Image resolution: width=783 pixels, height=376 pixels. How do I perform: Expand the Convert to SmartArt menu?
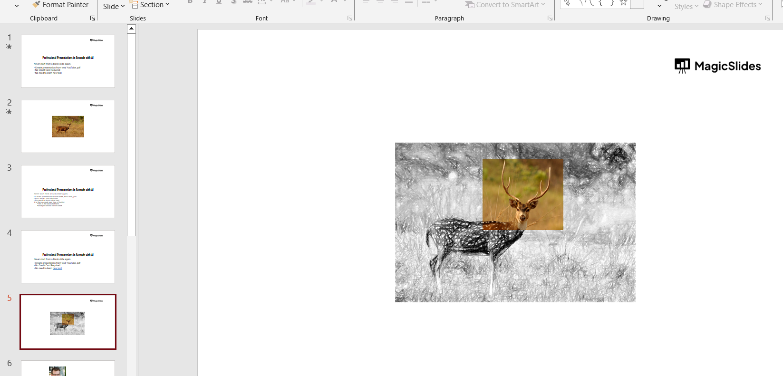click(x=505, y=5)
